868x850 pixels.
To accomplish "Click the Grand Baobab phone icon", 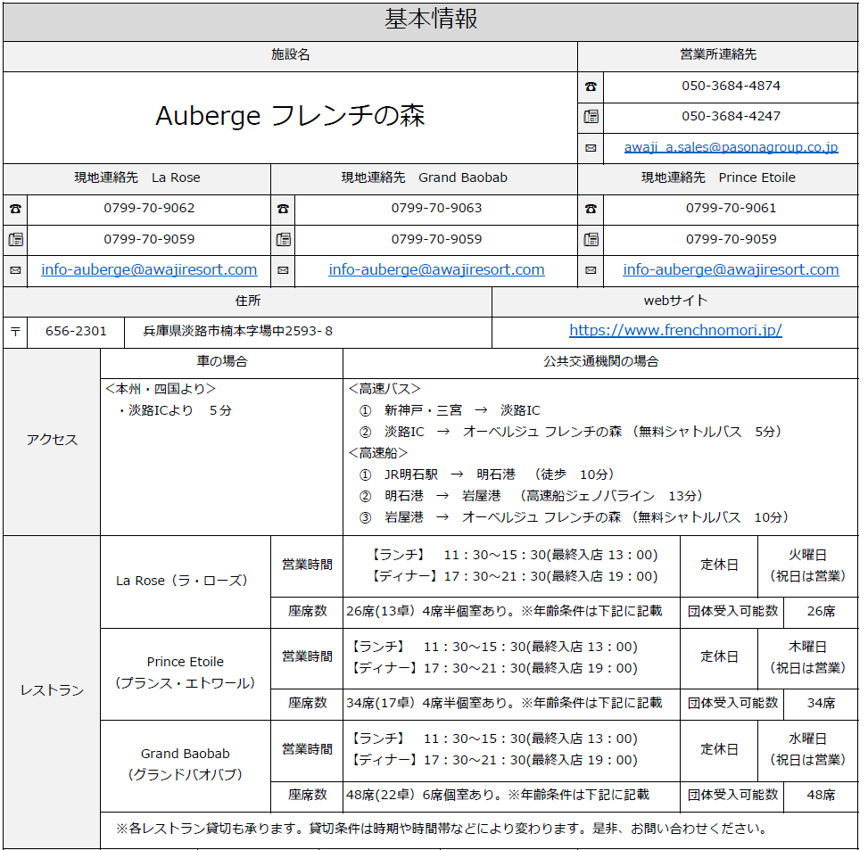I will coord(283,210).
